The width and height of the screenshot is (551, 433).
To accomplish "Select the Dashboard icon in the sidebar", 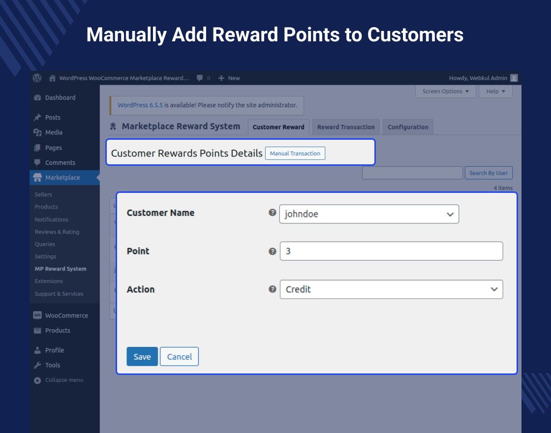I will pos(38,97).
